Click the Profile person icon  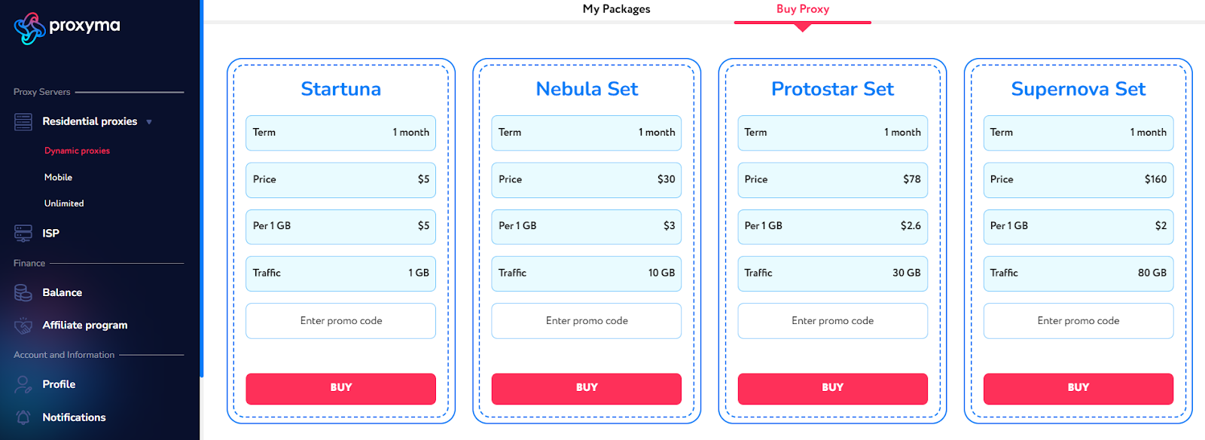[x=23, y=384]
